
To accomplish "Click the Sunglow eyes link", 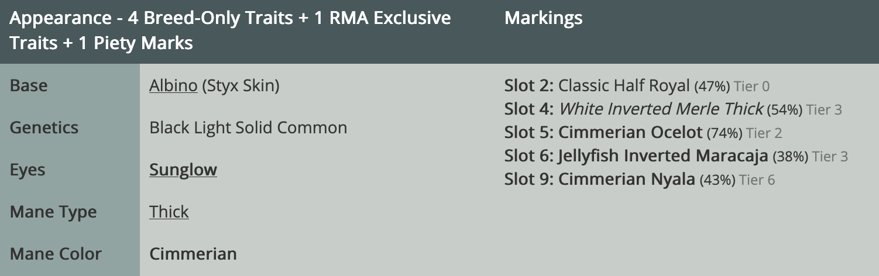I will tap(183, 170).
